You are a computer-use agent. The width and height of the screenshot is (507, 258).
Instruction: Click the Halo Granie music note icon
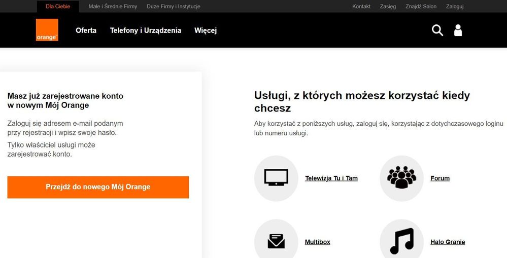click(x=401, y=242)
